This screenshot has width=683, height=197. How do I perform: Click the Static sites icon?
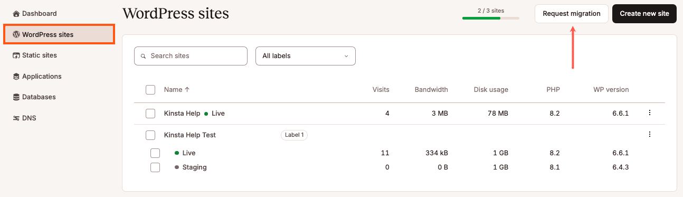tap(16, 55)
